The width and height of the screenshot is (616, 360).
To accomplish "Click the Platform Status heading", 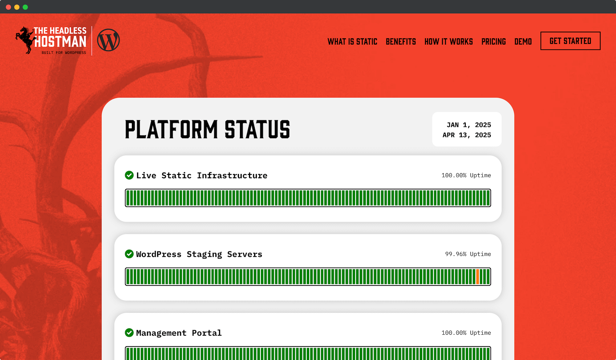I will click(207, 130).
